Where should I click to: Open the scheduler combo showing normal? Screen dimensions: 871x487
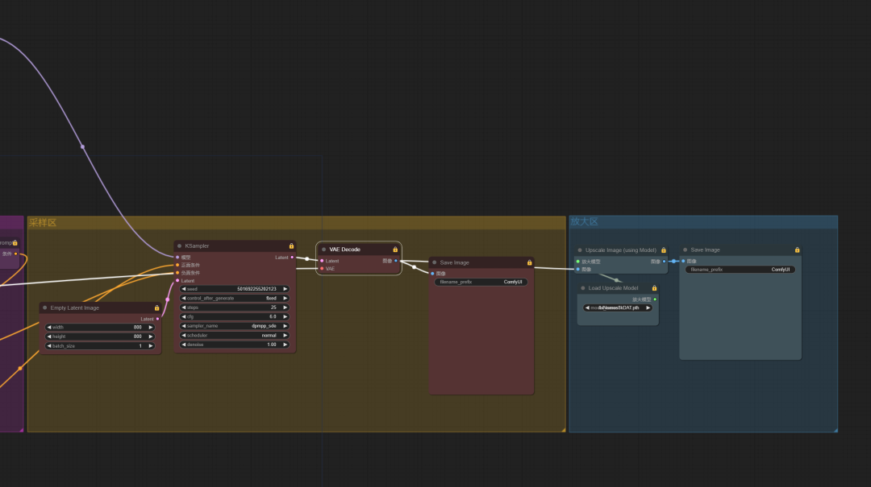(x=235, y=336)
